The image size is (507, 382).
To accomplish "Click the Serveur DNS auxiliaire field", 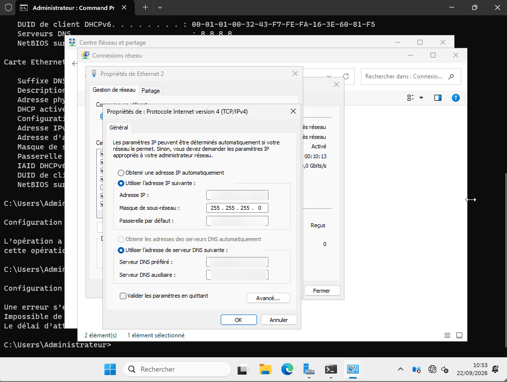I will (237, 275).
